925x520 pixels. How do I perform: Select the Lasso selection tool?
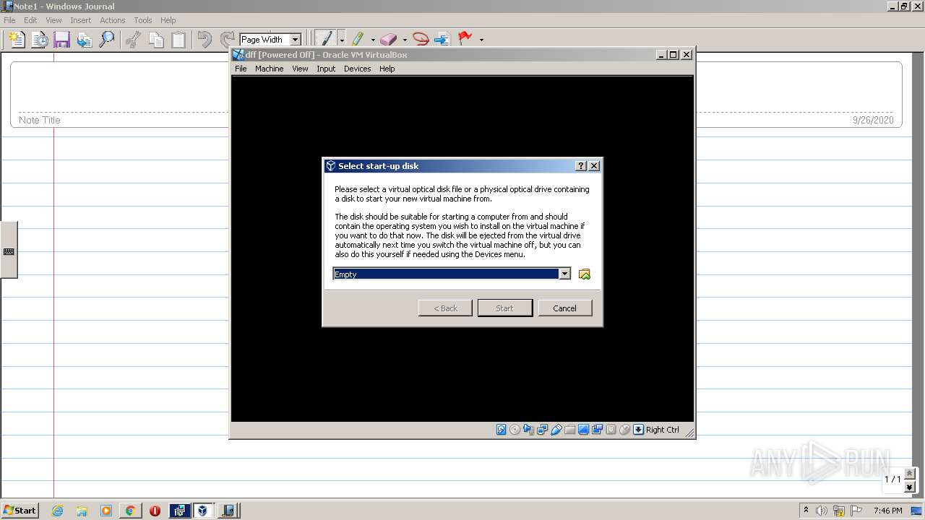point(421,39)
